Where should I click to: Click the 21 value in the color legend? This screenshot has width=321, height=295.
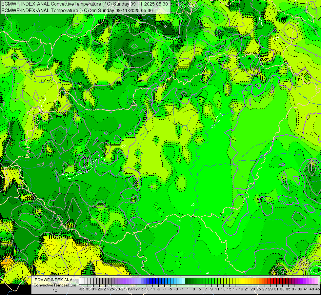(x=247, y=289)
